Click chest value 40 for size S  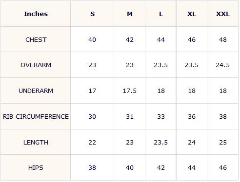pyautogui.click(x=92, y=40)
